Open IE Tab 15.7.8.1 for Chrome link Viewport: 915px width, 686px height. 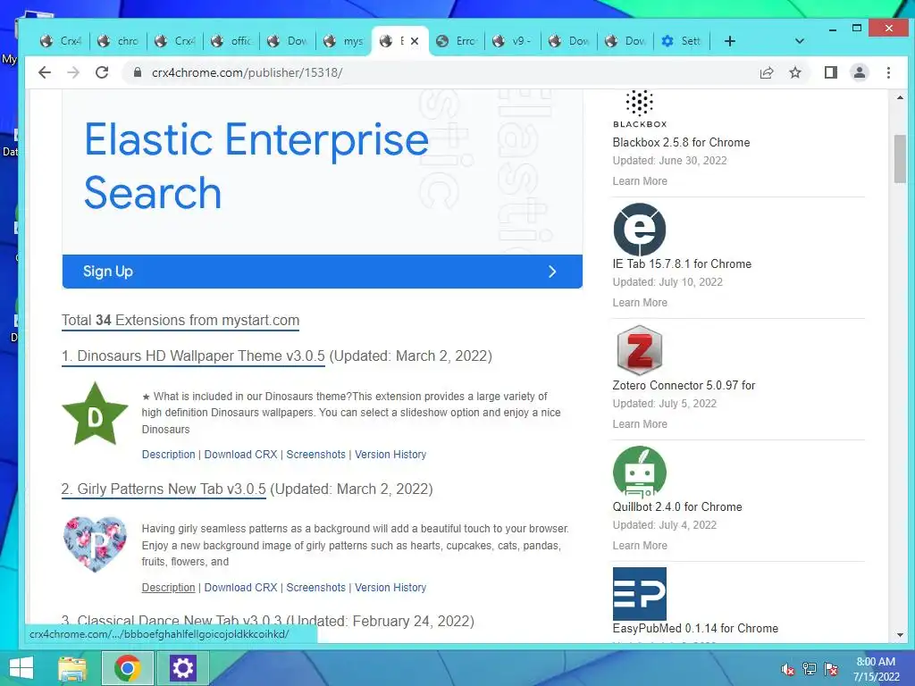pos(682,264)
